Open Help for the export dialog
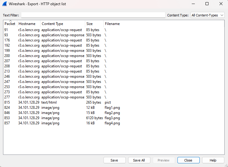The width and height of the screenshot is (228, 167). tap(213, 160)
